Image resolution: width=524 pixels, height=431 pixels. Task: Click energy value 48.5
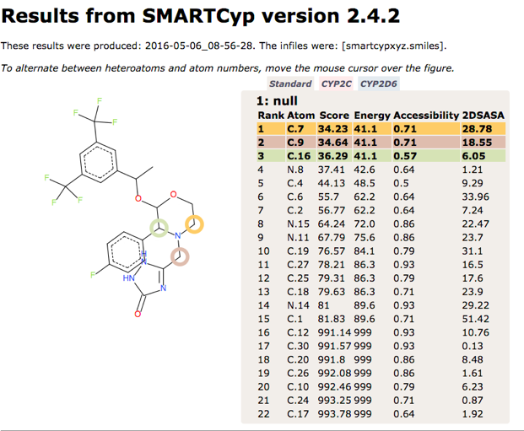(365, 183)
